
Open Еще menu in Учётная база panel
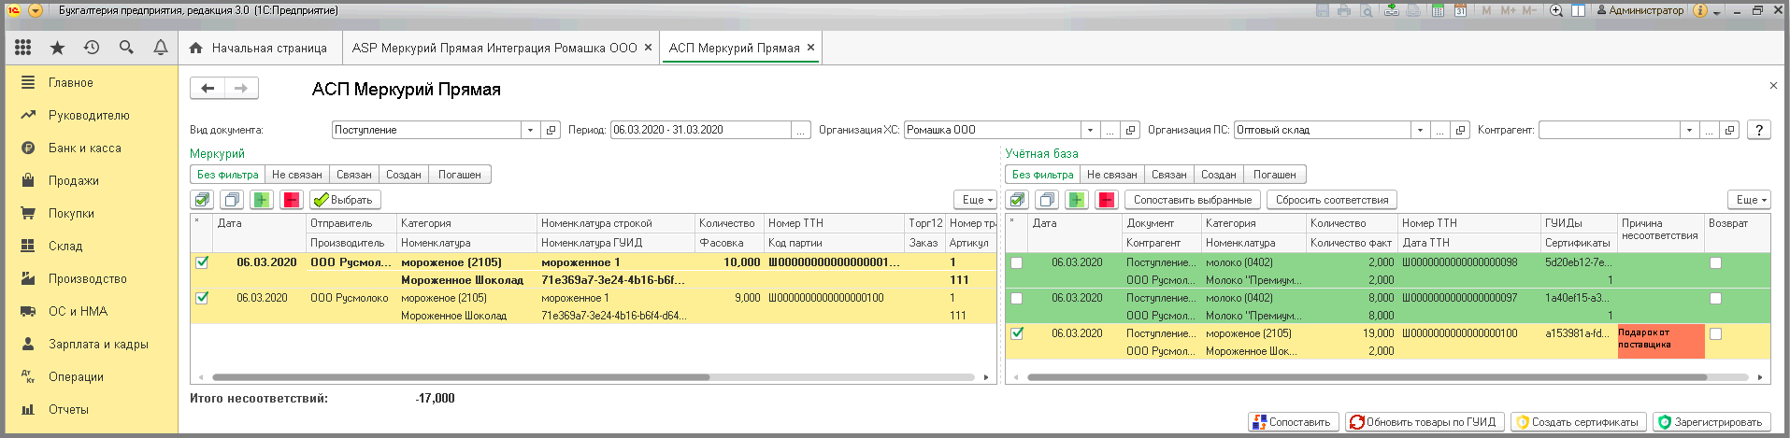pyautogui.click(x=1751, y=200)
